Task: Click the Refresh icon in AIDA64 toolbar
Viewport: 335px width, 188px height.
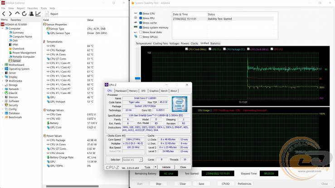Action: 24,14
